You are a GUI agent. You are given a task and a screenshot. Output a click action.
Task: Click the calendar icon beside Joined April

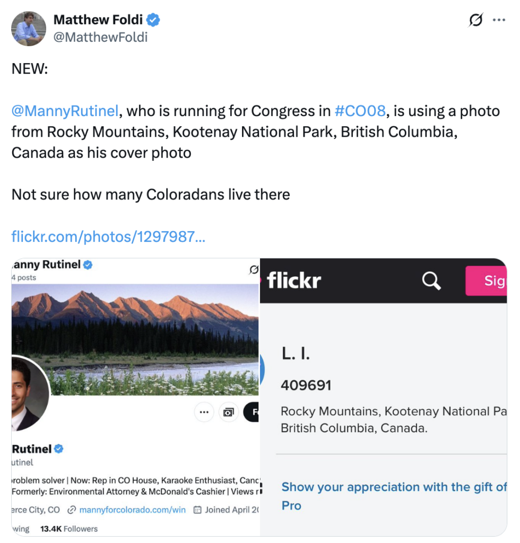coord(197,510)
